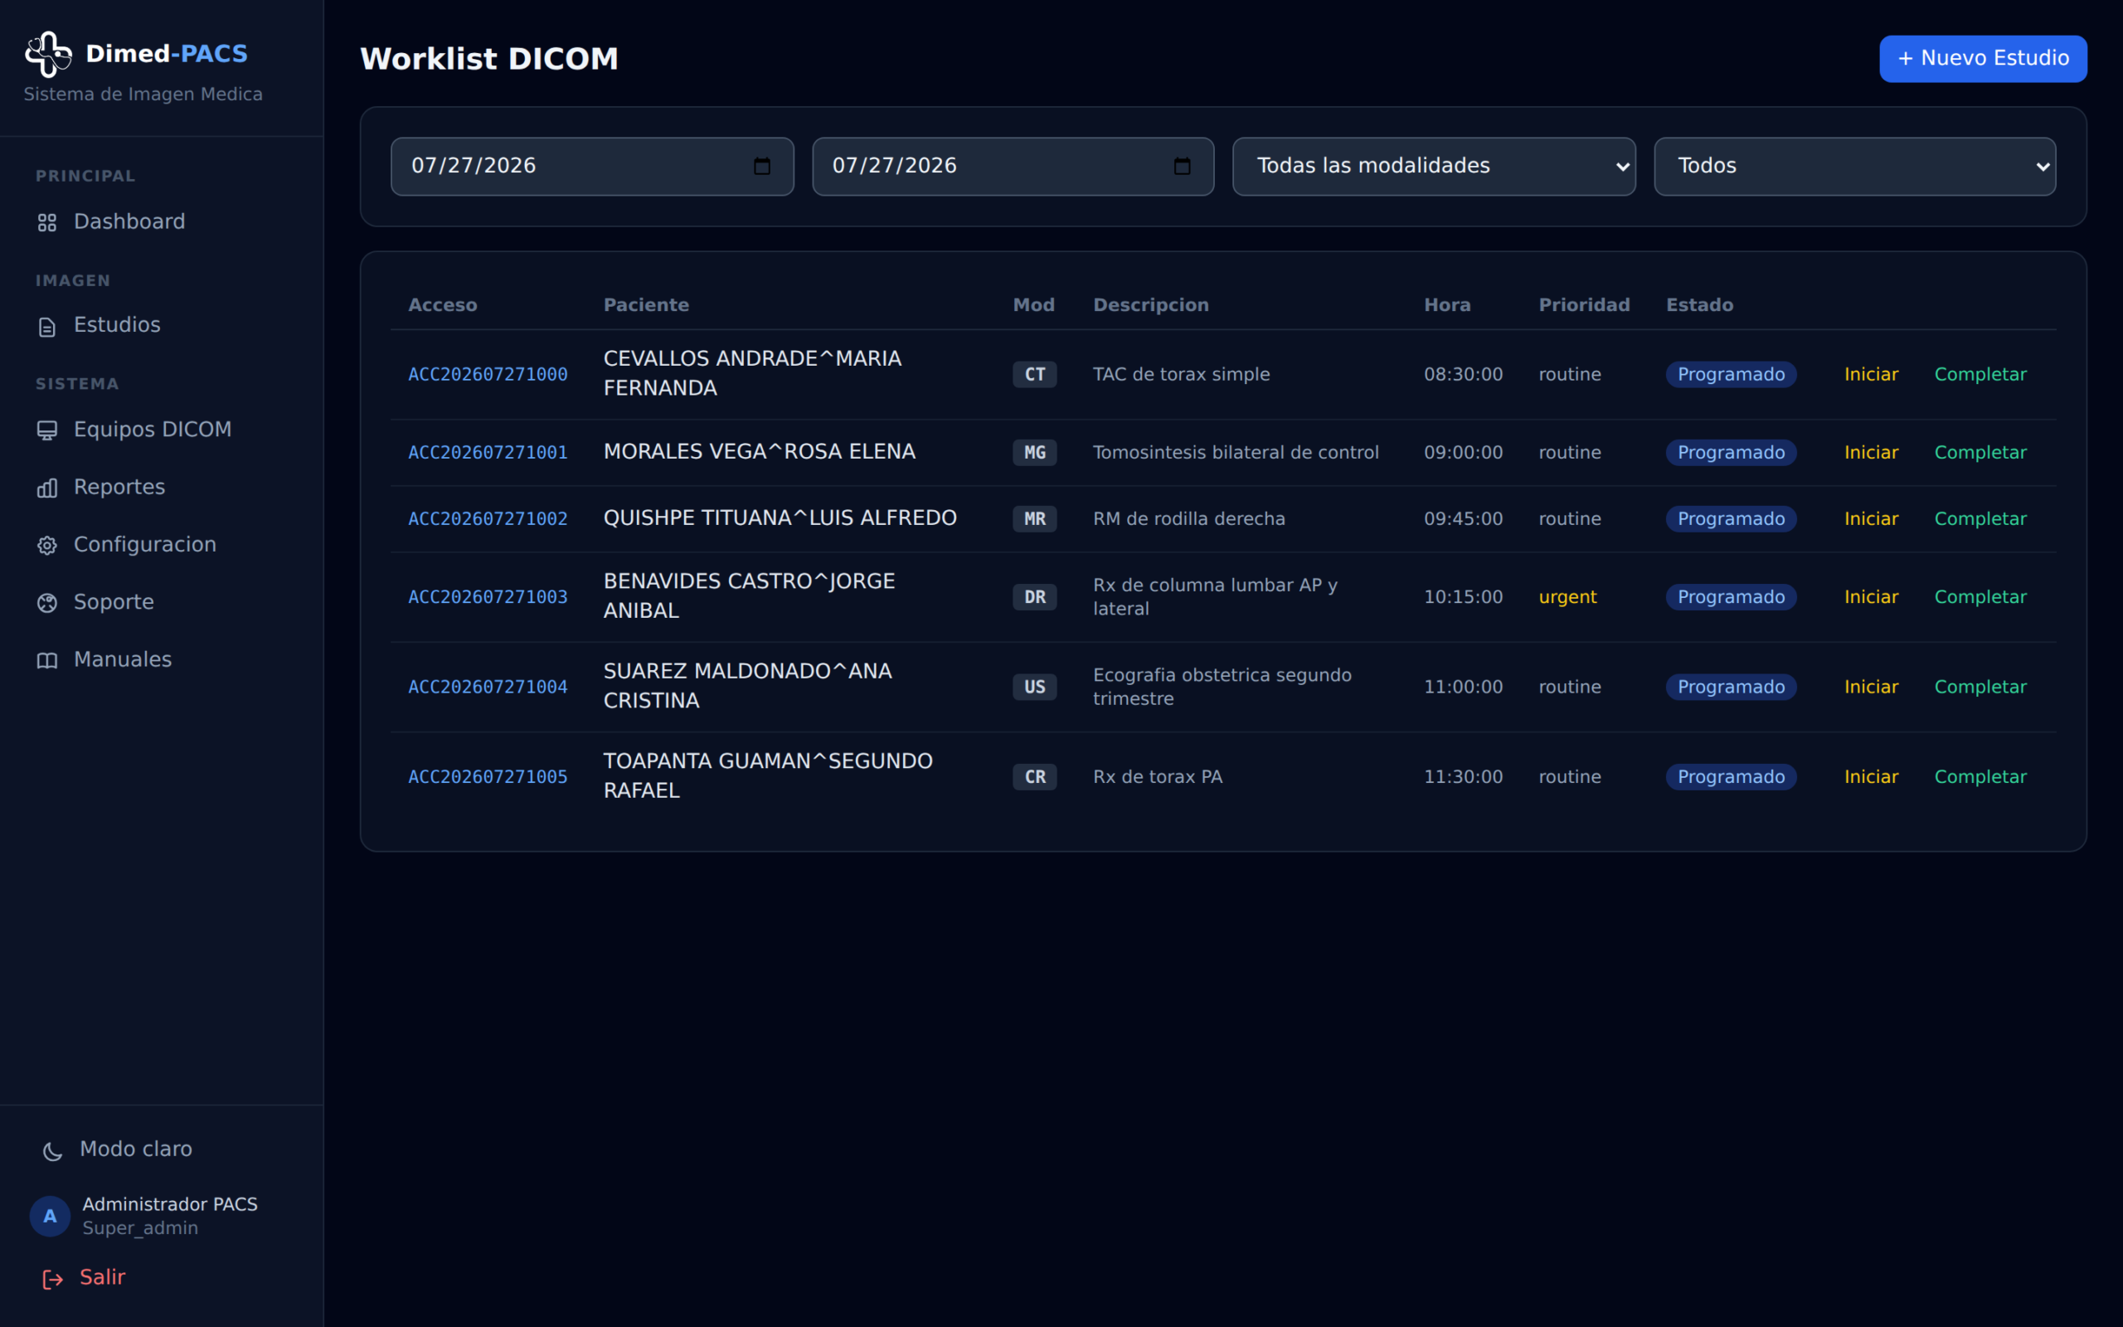Click the Administrador PACS avatar circle
This screenshot has height=1327, width=2123.
[x=50, y=1217]
